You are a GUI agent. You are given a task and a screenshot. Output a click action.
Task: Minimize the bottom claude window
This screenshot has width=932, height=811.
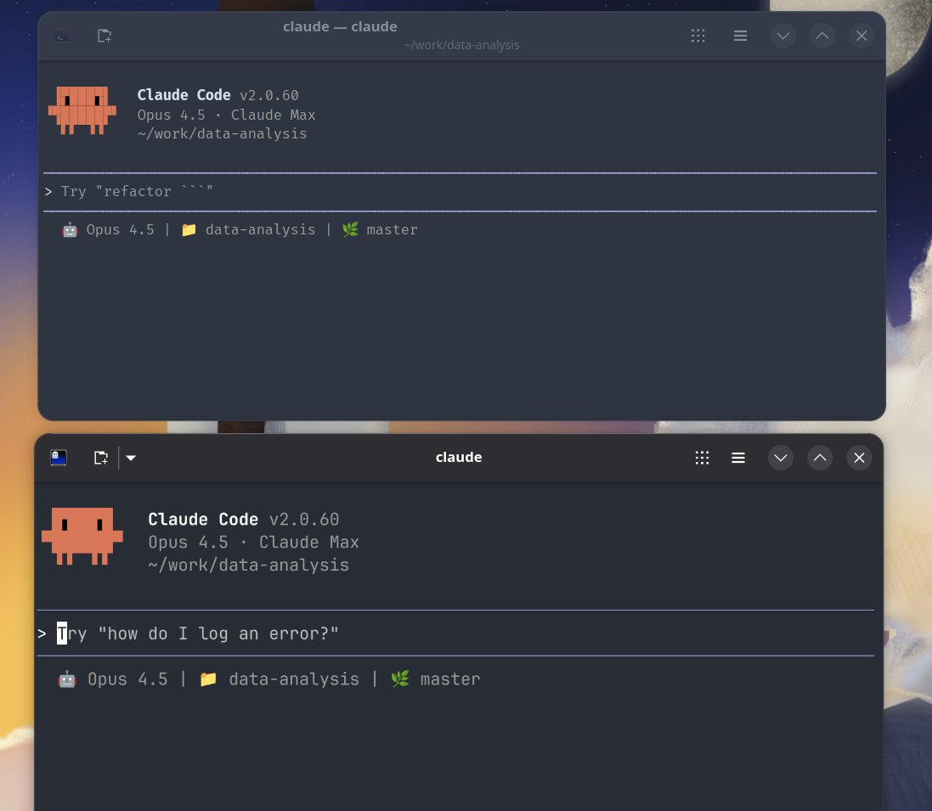[781, 458]
